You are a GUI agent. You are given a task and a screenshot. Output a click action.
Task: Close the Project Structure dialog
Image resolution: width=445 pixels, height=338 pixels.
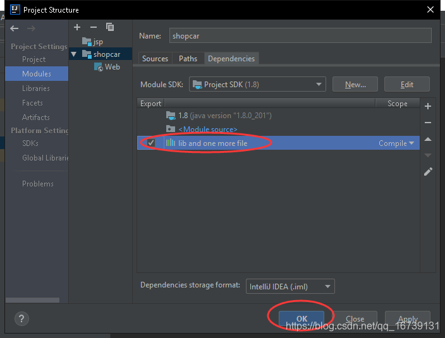pos(430,9)
